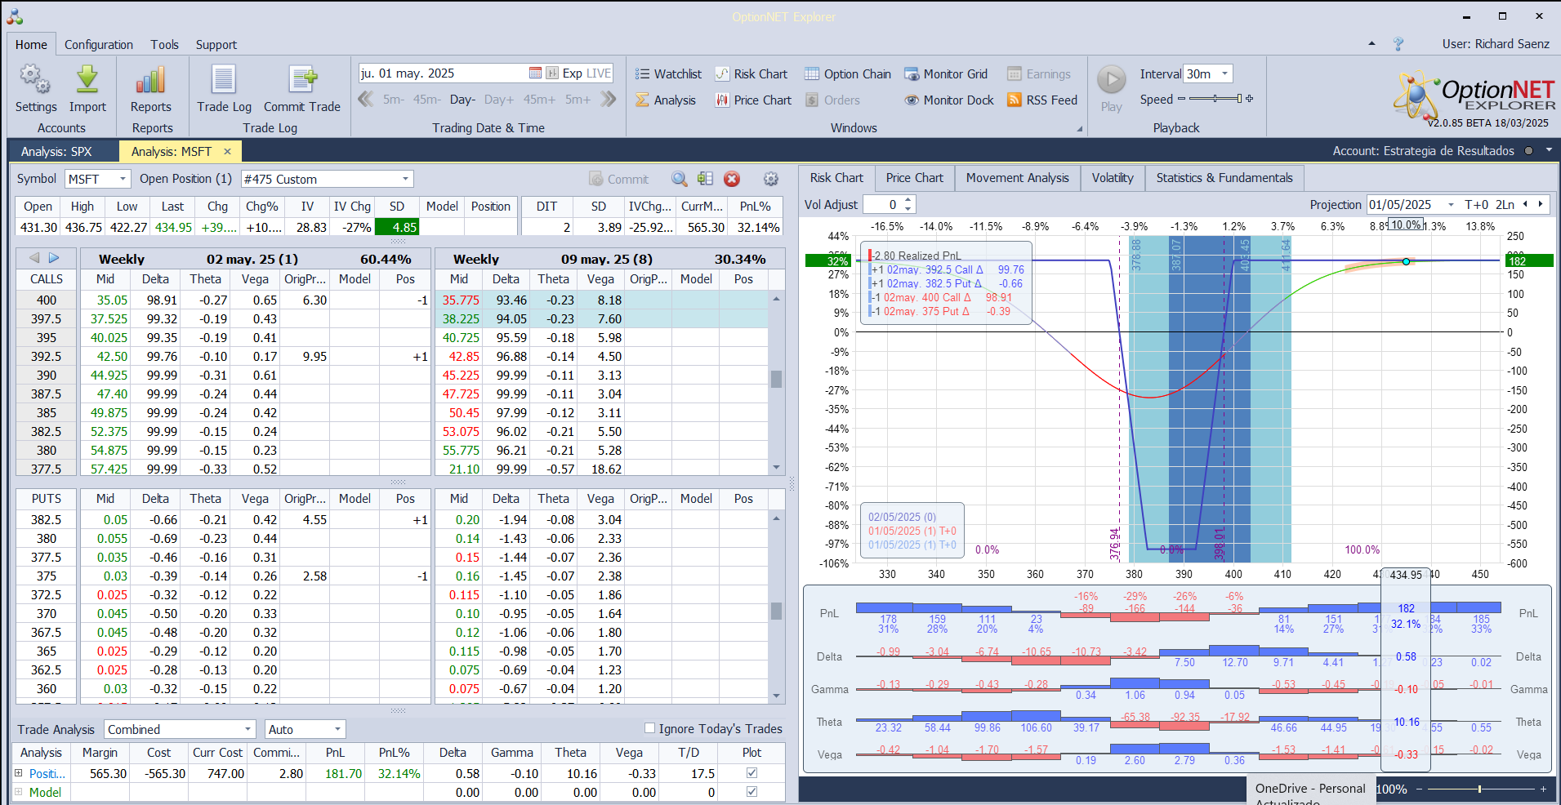Click the Day- step button
The width and height of the screenshot is (1561, 805).
point(462,100)
